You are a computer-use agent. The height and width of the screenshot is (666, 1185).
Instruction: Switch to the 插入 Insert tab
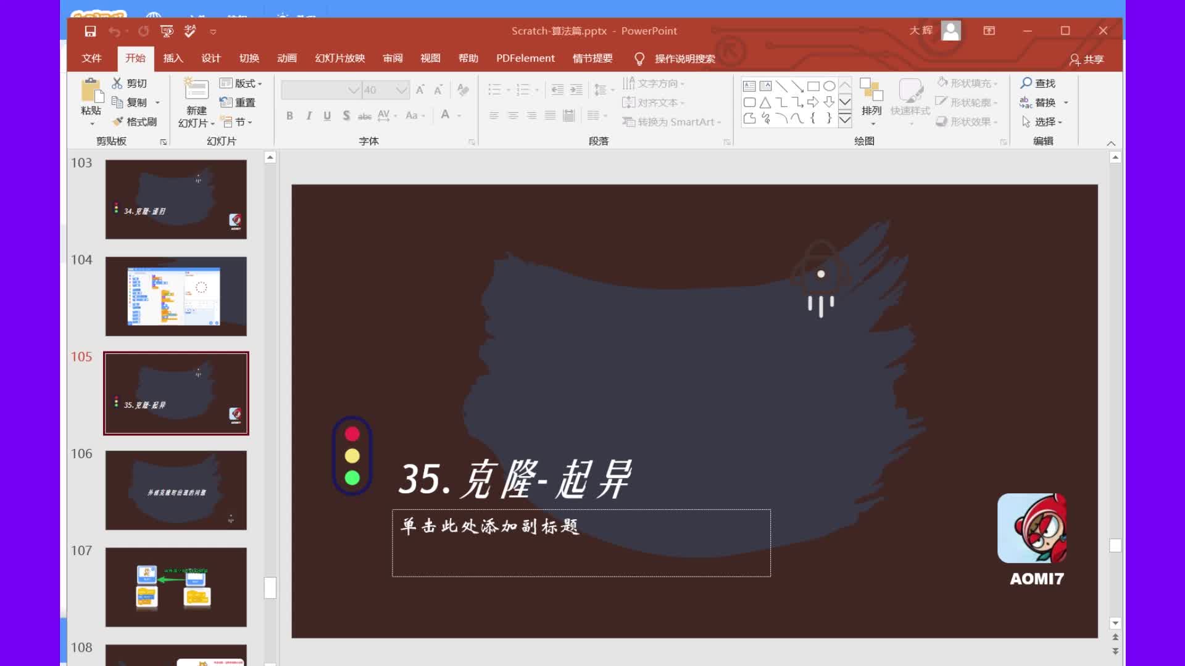(173, 59)
